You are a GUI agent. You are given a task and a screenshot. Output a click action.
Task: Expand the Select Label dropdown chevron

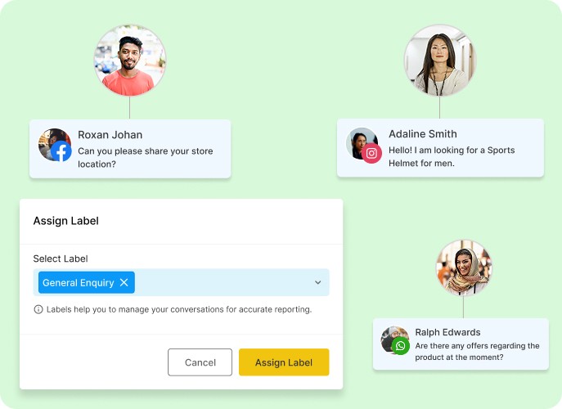coord(318,282)
